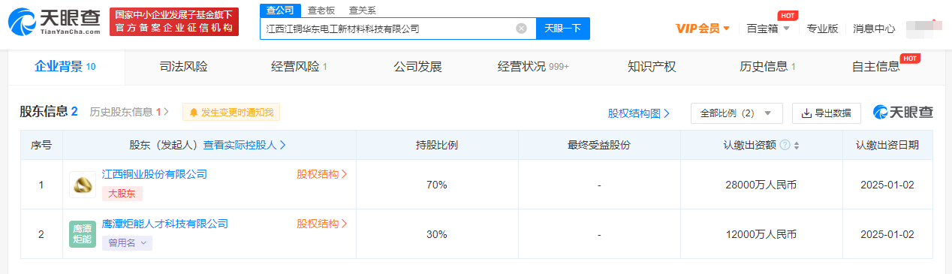Screen dimensions: 952x274
Task: Switch to the 企业背景 tab
Action: coord(65,67)
